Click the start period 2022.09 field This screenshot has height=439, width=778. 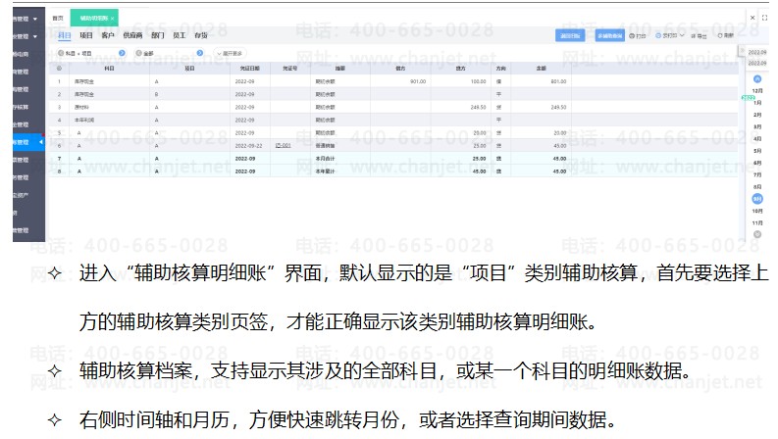pyautogui.click(x=757, y=52)
